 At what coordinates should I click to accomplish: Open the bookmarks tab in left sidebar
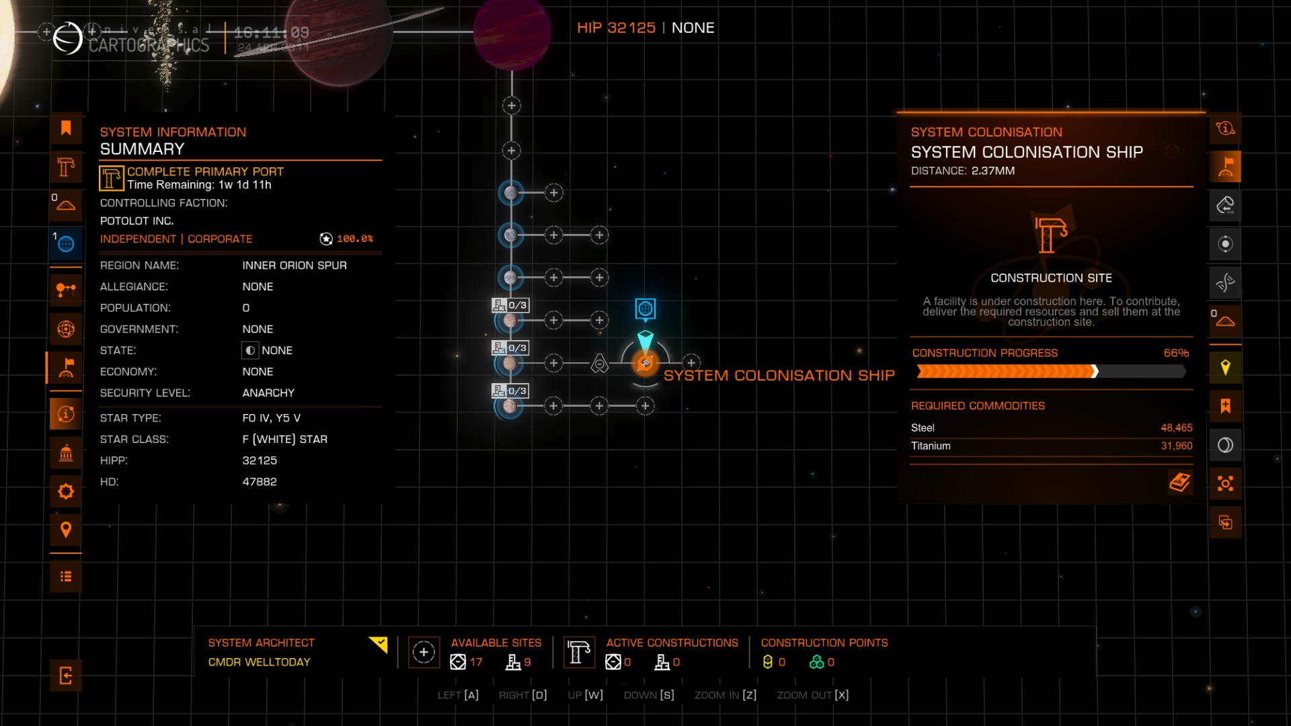(66, 128)
